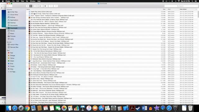
Task: Open iTunes from the Dock
Action: point(89,108)
